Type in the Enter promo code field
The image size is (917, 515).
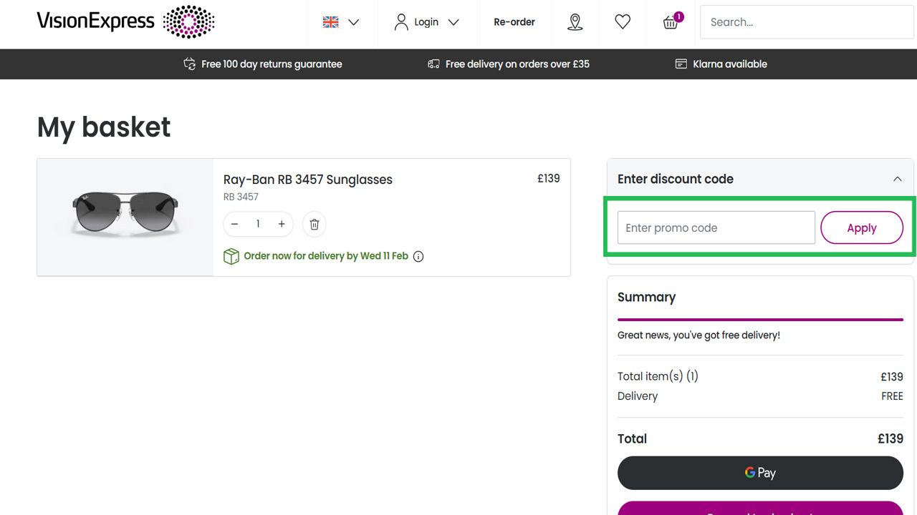(x=716, y=227)
